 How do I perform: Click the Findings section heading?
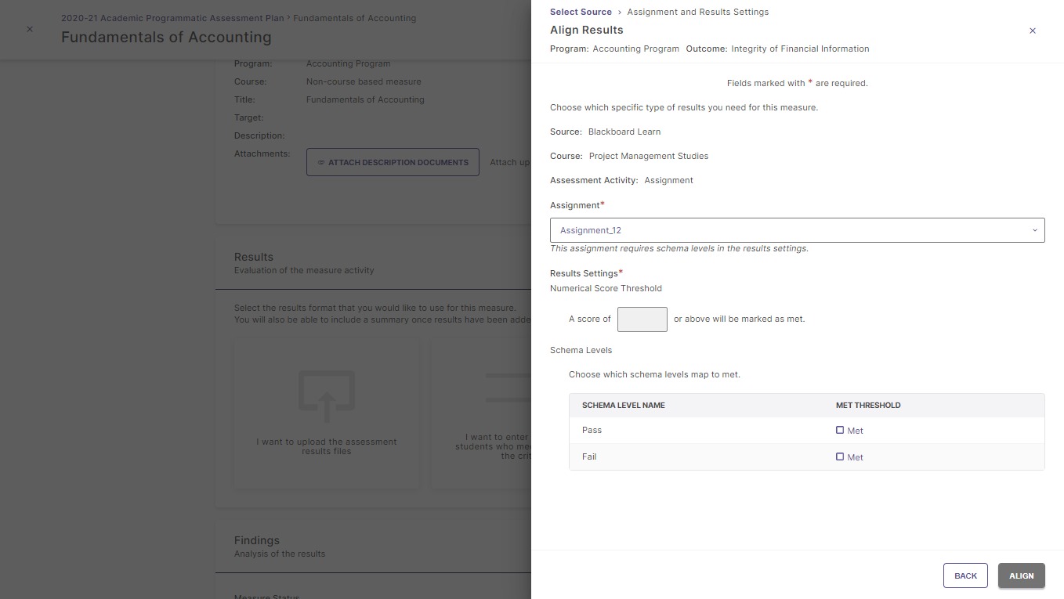coord(256,540)
